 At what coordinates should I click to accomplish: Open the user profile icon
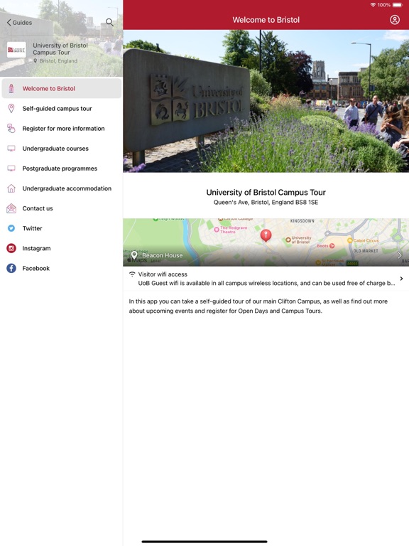point(394,19)
